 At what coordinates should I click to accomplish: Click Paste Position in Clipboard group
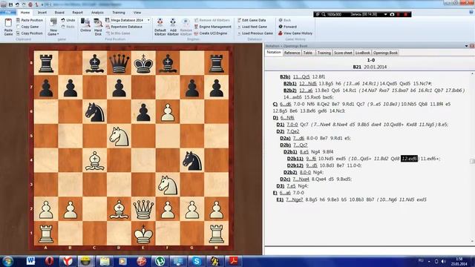tap(30, 20)
